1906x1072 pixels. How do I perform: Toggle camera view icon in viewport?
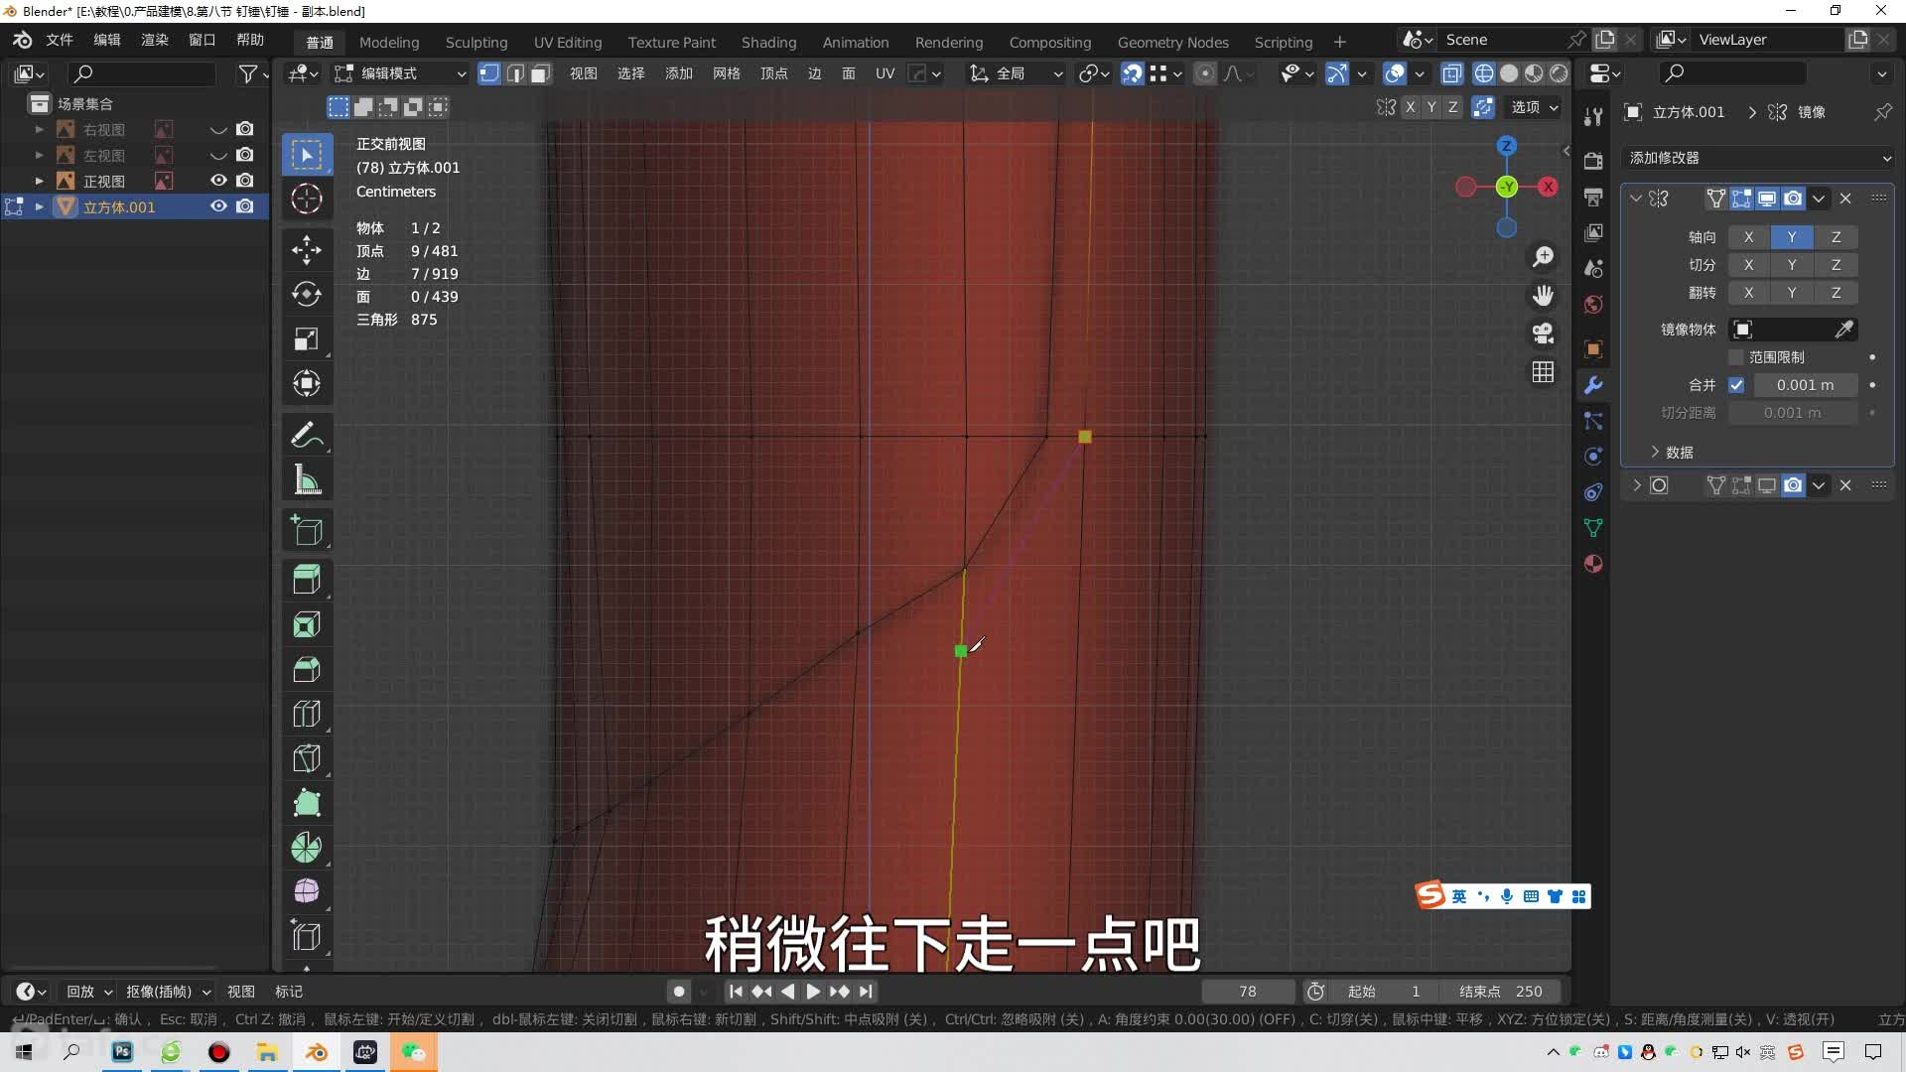[1543, 334]
